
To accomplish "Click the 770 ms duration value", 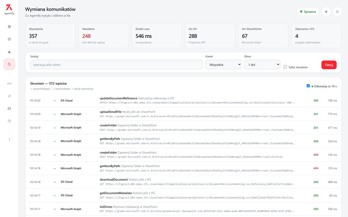I will tap(332, 114).
